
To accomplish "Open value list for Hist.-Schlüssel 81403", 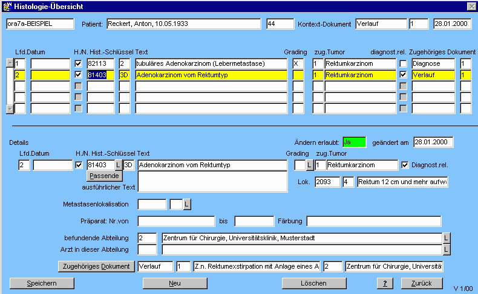I will [x=118, y=165].
